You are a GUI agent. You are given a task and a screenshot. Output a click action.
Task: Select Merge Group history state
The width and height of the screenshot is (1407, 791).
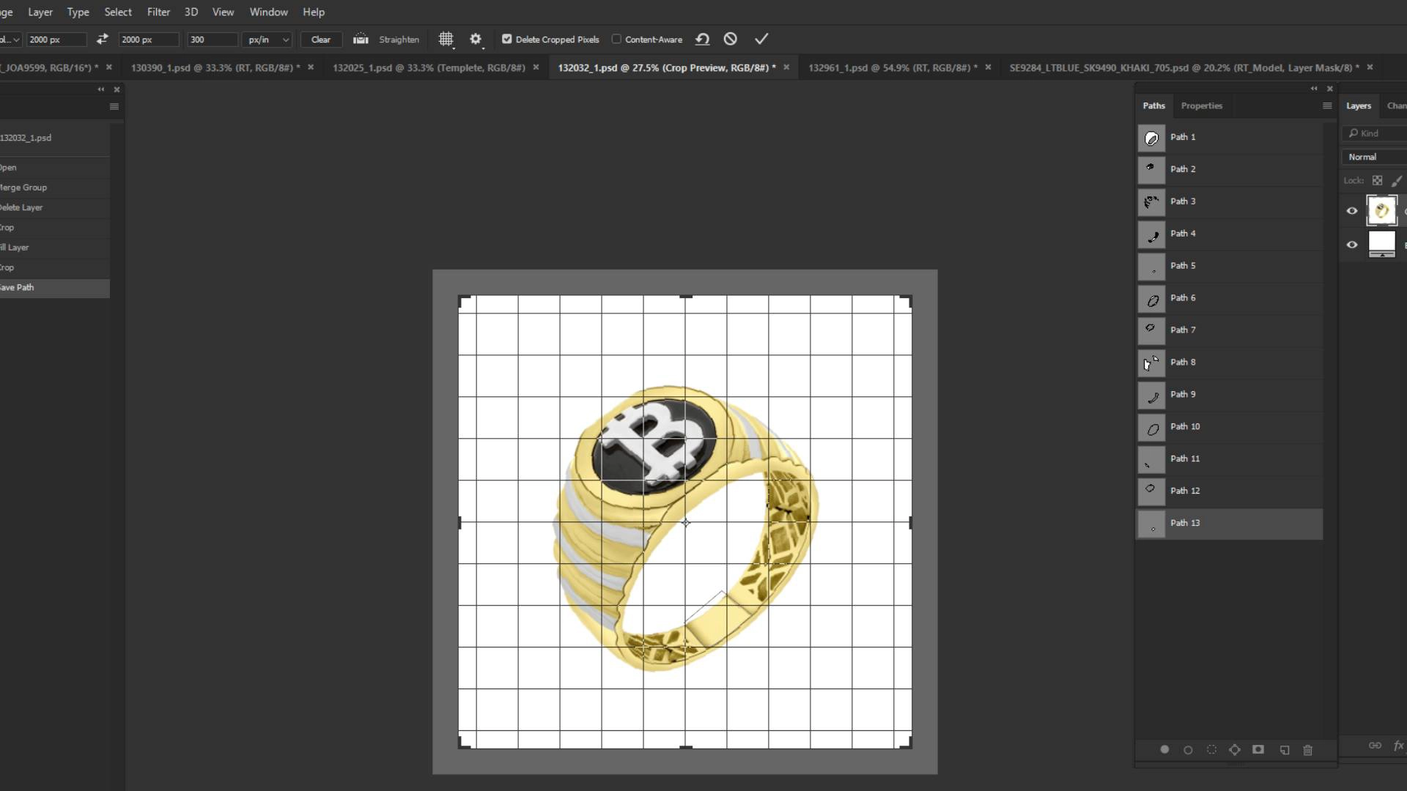point(55,187)
